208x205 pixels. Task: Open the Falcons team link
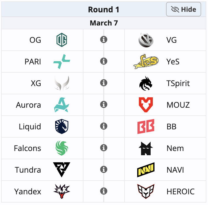coord(27,148)
